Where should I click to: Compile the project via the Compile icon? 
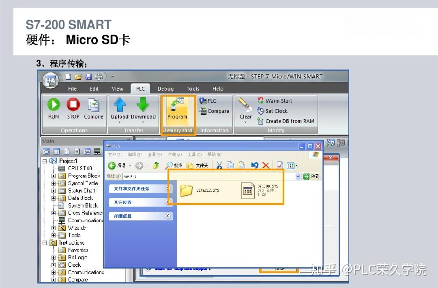(94, 109)
